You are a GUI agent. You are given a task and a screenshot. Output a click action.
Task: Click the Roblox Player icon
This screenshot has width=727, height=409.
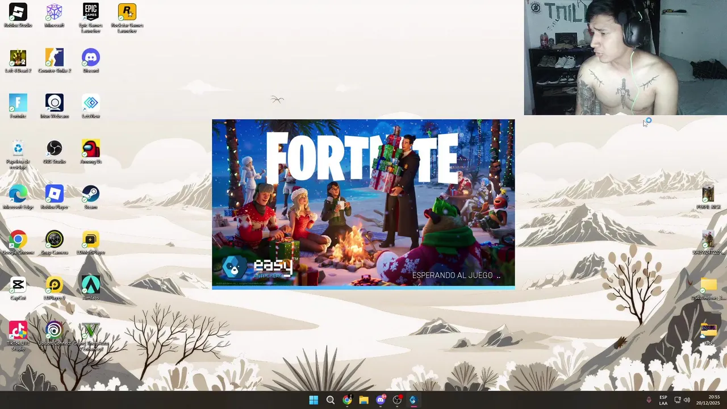(x=55, y=197)
